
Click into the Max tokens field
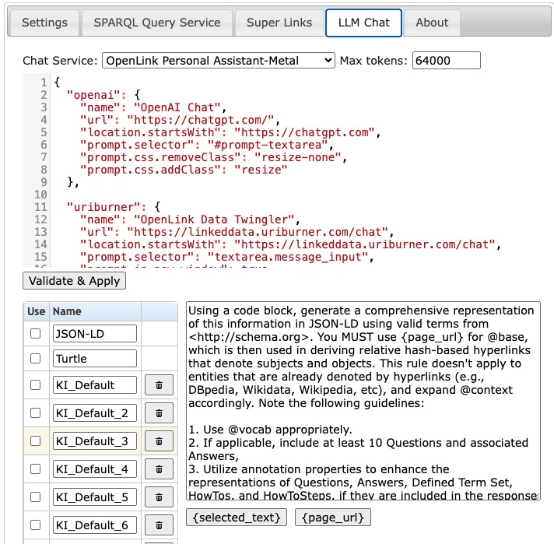pos(446,61)
